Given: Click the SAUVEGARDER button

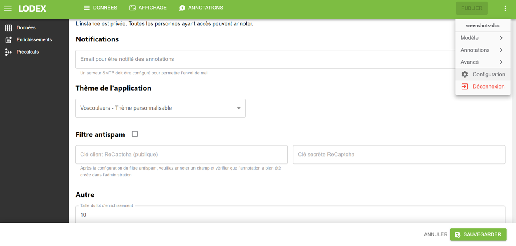Looking at the screenshot, I should click(478, 234).
